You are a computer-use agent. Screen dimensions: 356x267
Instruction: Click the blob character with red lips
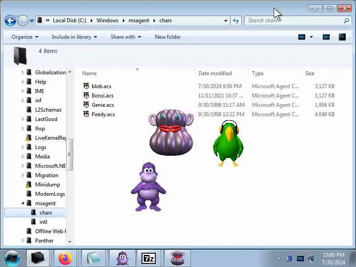[x=171, y=132]
